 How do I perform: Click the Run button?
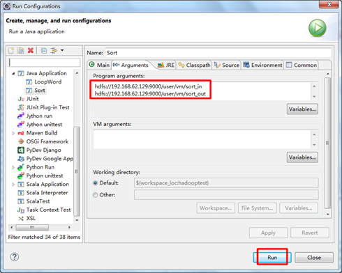pyautogui.click(x=272, y=258)
